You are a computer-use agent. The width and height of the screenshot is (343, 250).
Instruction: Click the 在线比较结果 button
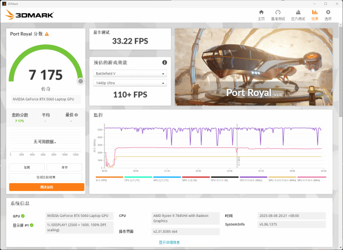(x=46, y=177)
